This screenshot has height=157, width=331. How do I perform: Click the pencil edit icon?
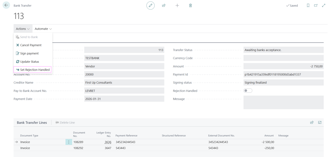coord(151,6)
